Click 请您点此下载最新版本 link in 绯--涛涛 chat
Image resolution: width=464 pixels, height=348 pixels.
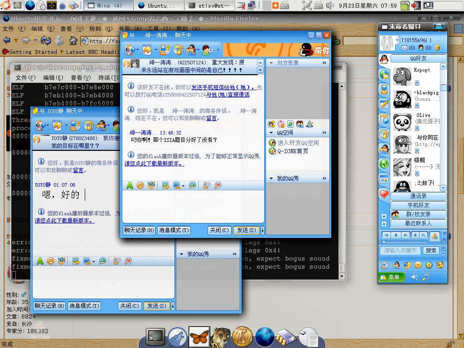(154, 163)
